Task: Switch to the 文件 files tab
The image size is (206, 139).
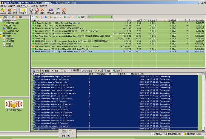Action: 64,71
